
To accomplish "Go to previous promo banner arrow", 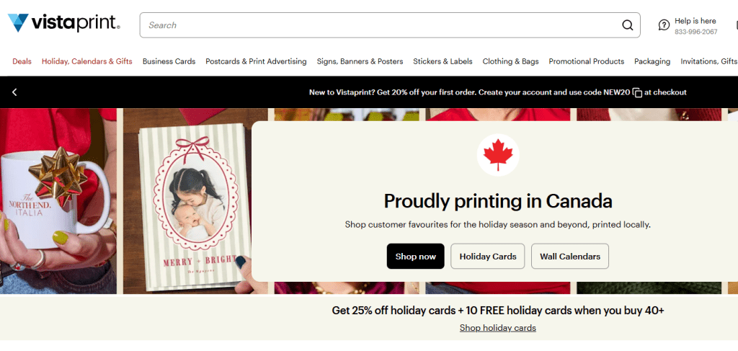I will click(x=14, y=92).
